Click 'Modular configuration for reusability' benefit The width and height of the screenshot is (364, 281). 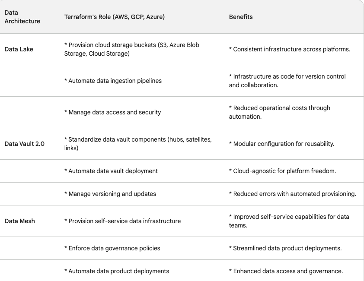(281, 144)
